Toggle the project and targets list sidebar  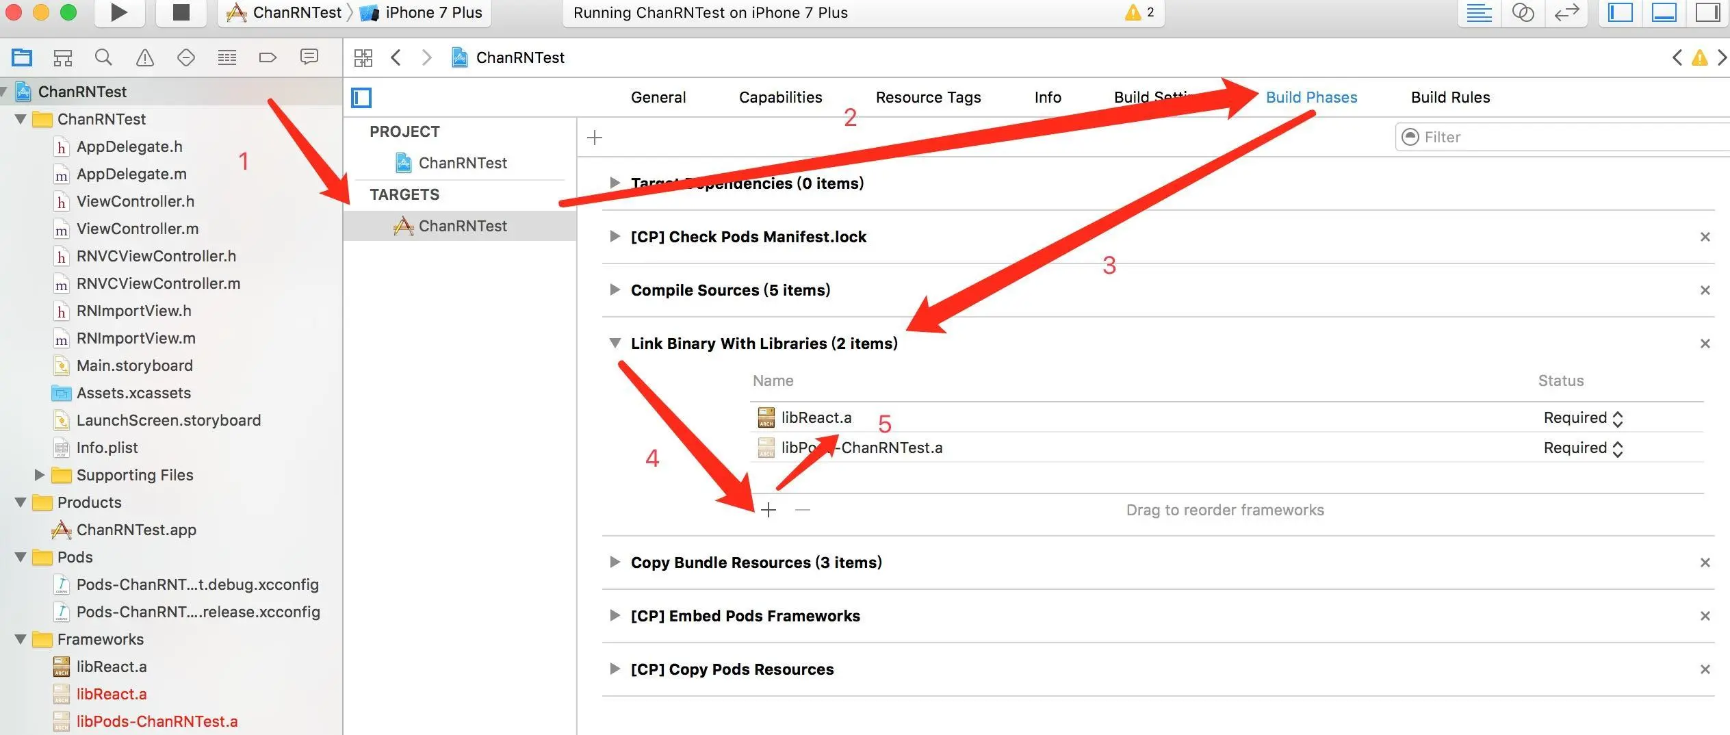coord(361,98)
